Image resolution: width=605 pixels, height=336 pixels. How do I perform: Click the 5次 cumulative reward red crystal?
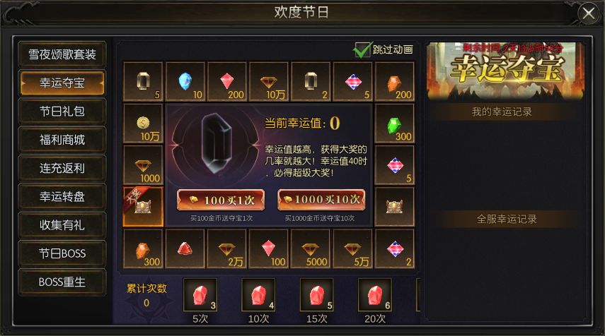(200, 294)
